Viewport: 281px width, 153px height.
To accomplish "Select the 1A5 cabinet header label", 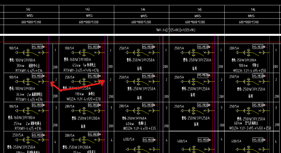I will pos(199,9).
